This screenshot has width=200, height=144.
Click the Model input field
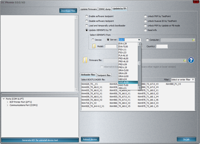[111, 46]
